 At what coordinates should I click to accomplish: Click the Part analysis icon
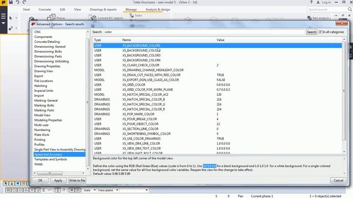[x=309, y=18]
